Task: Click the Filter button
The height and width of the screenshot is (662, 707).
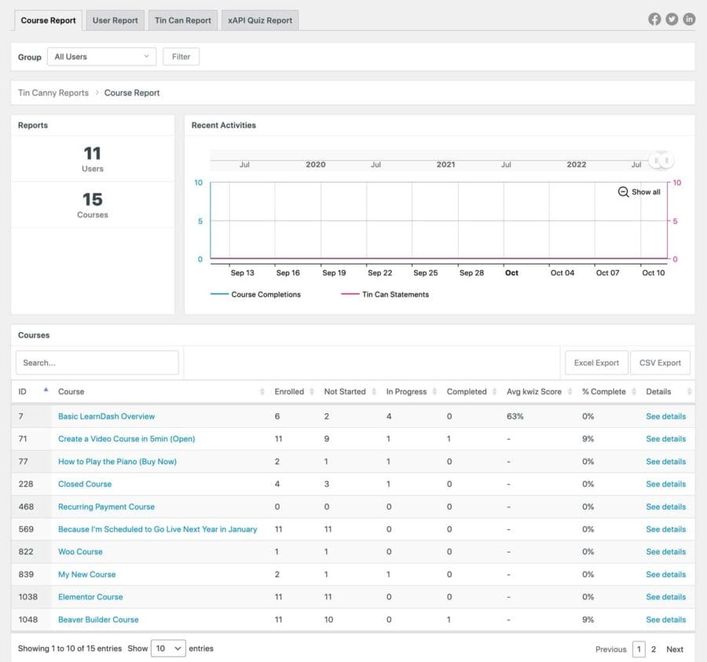Action: [x=181, y=57]
